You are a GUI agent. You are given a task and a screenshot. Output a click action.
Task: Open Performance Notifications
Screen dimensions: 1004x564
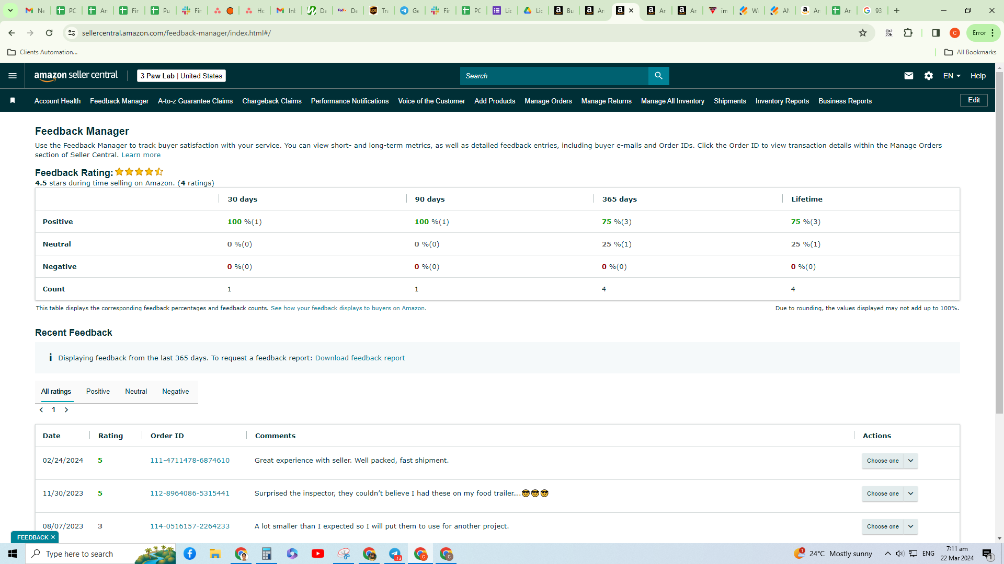click(350, 101)
